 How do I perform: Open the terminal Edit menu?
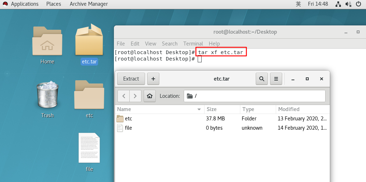pyautogui.click(x=135, y=44)
